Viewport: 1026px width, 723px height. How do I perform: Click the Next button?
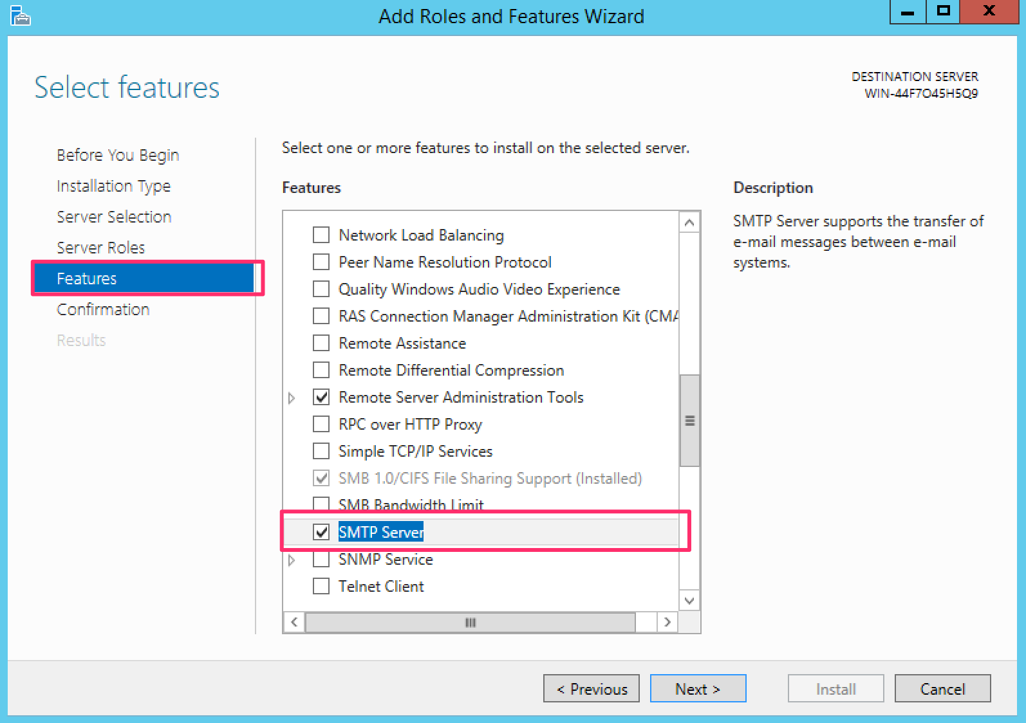tap(698, 688)
